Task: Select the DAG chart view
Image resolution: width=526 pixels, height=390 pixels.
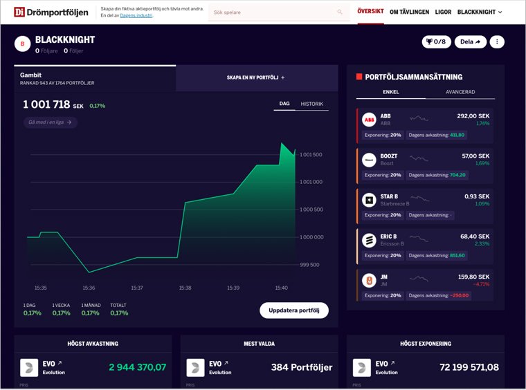Action: (x=284, y=104)
